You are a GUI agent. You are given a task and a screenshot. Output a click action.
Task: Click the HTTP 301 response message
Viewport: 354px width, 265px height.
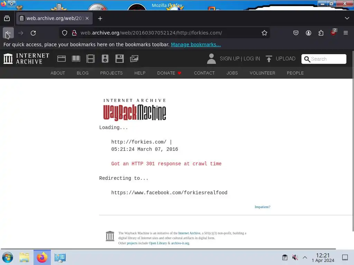tap(166, 164)
